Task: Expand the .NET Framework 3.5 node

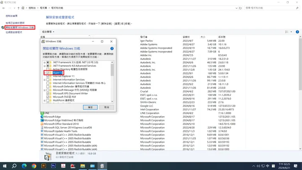Action: [44, 63]
